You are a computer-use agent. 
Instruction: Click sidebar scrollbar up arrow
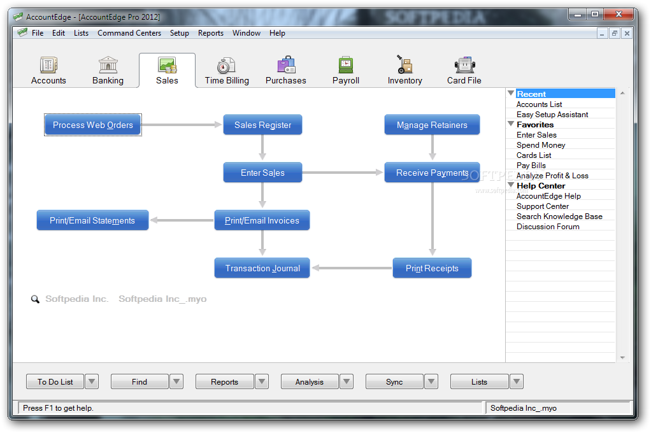click(x=622, y=94)
